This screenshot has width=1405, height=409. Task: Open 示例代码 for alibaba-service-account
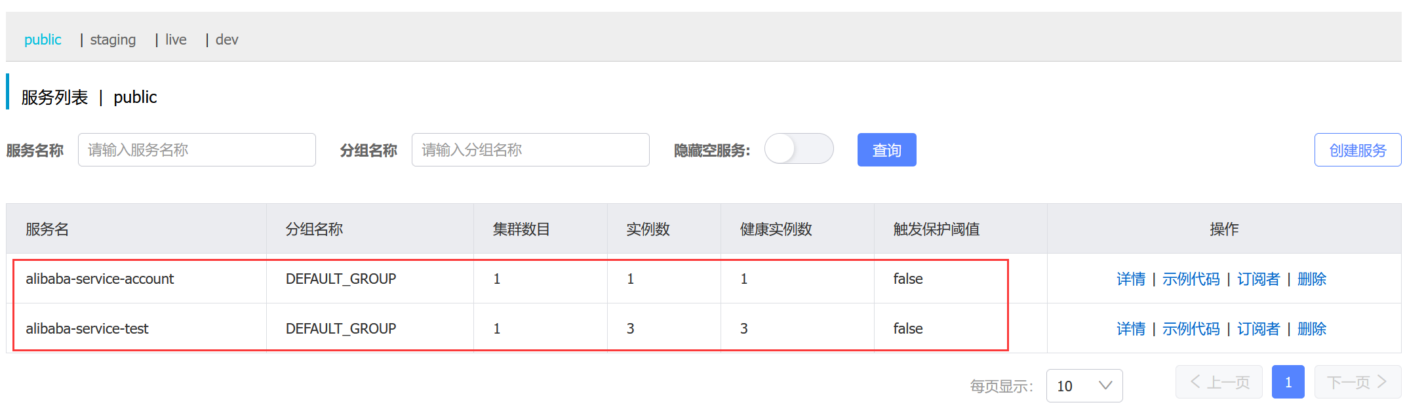tap(1191, 279)
